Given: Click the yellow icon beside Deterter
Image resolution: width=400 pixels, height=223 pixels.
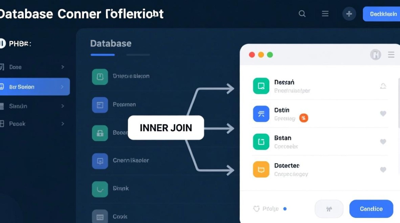Looking at the screenshot, I should click(x=261, y=169).
